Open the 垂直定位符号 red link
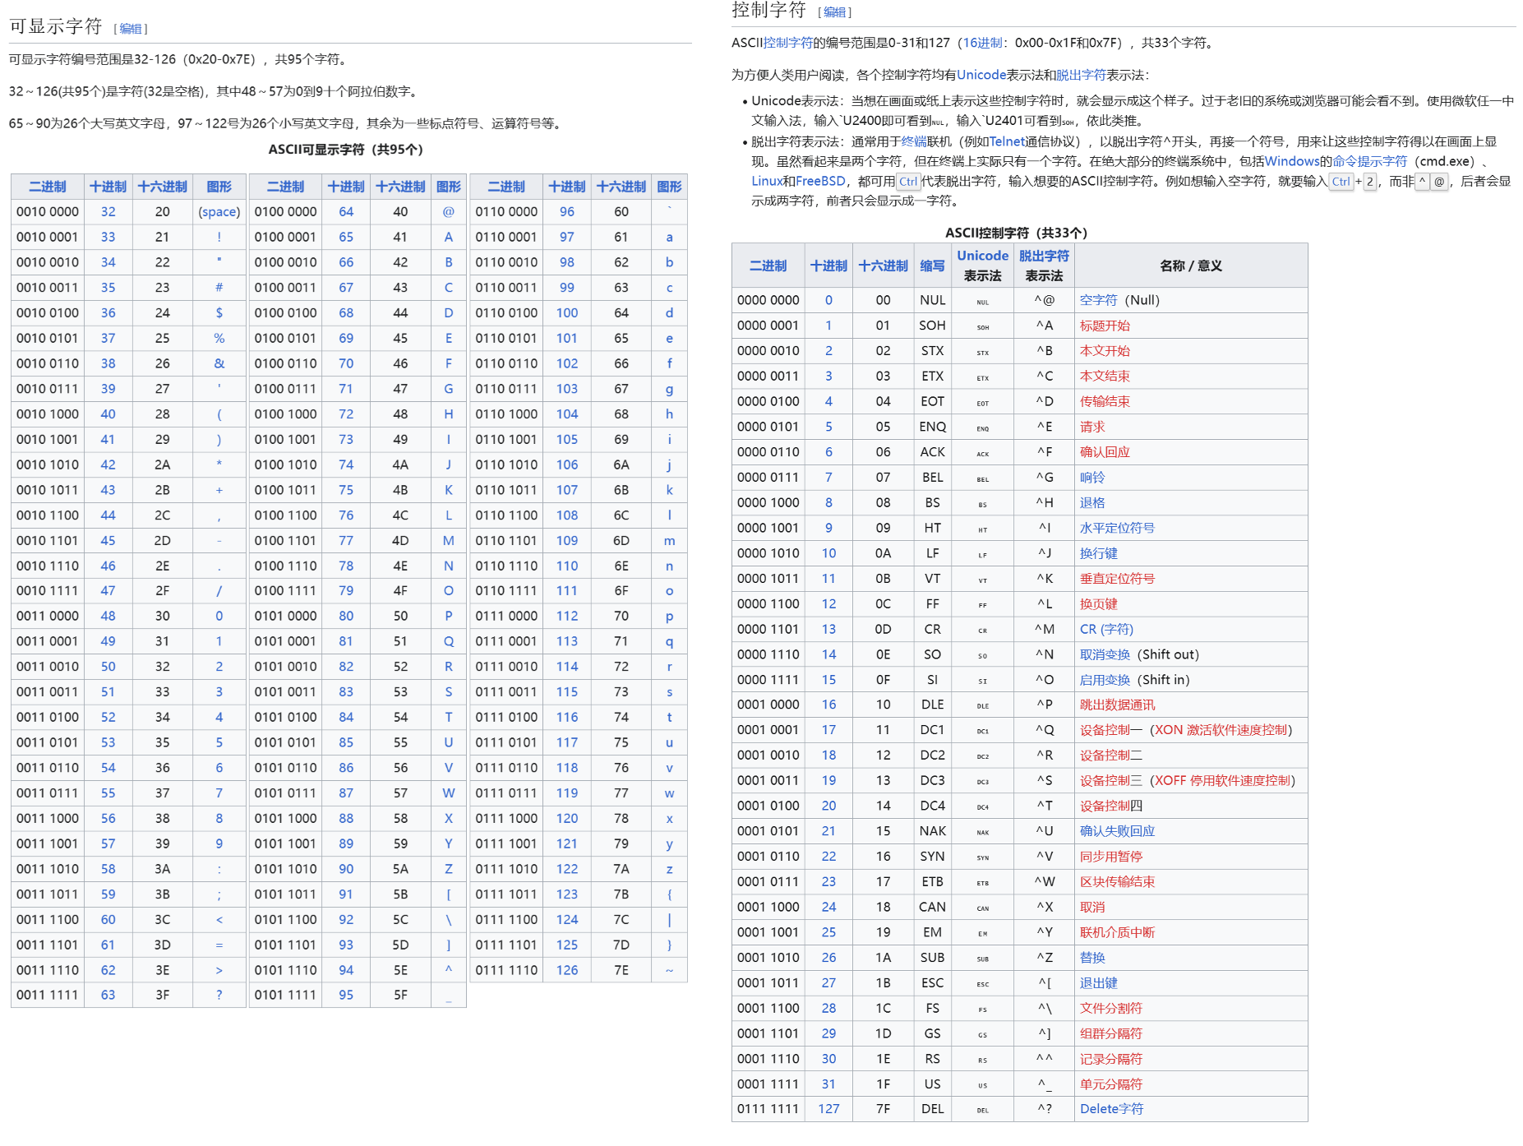 pos(1117,579)
